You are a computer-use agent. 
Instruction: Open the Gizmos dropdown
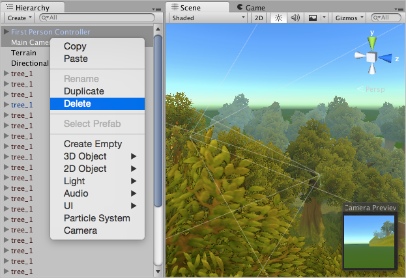tap(349, 18)
